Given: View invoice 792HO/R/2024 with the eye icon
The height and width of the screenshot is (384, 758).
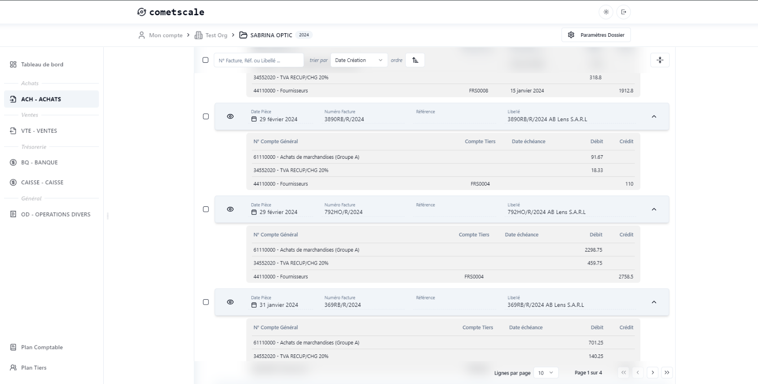Looking at the screenshot, I should (230, 209).
